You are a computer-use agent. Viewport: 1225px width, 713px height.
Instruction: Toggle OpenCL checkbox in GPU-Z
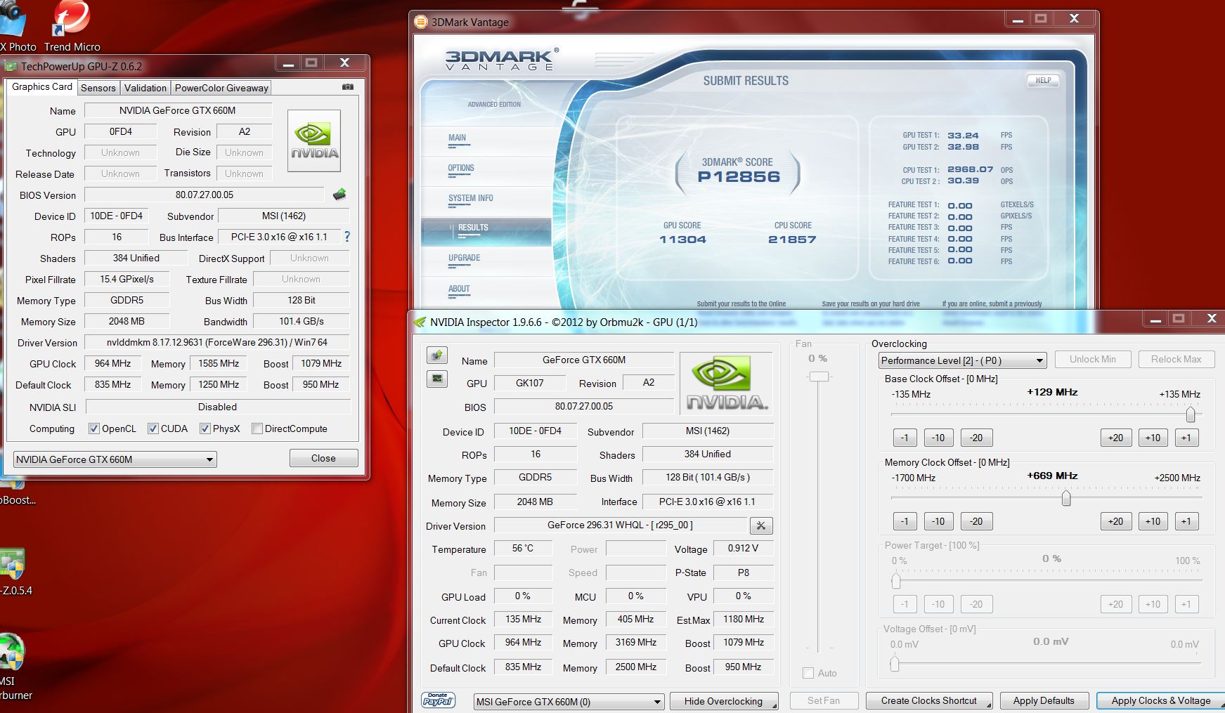[x=93, y=429]
